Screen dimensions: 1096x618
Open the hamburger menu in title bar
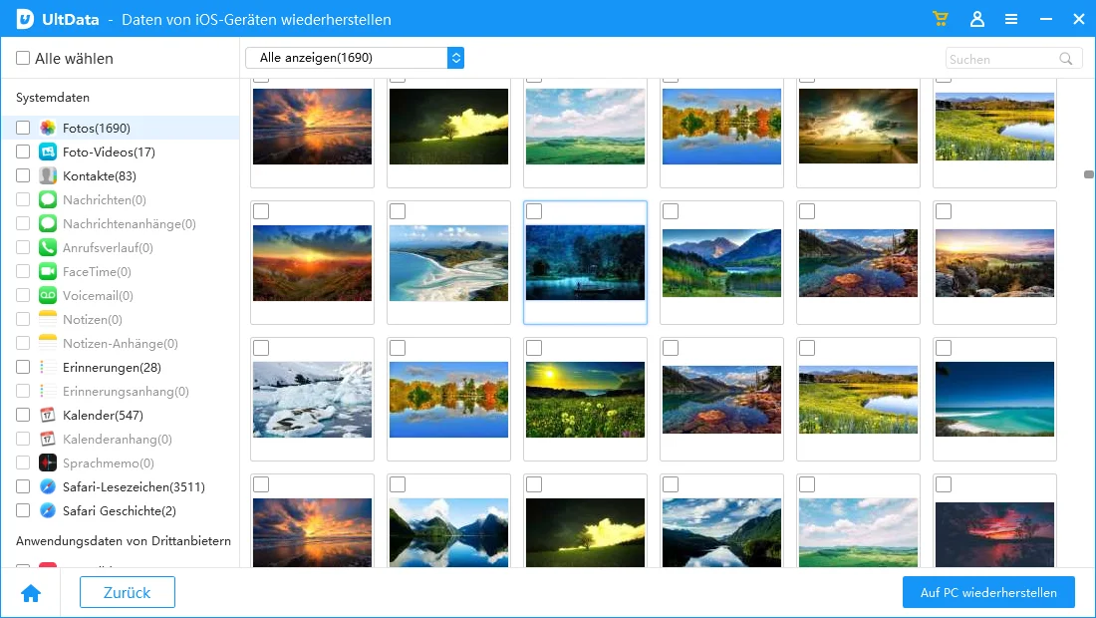pos(1011,19)
